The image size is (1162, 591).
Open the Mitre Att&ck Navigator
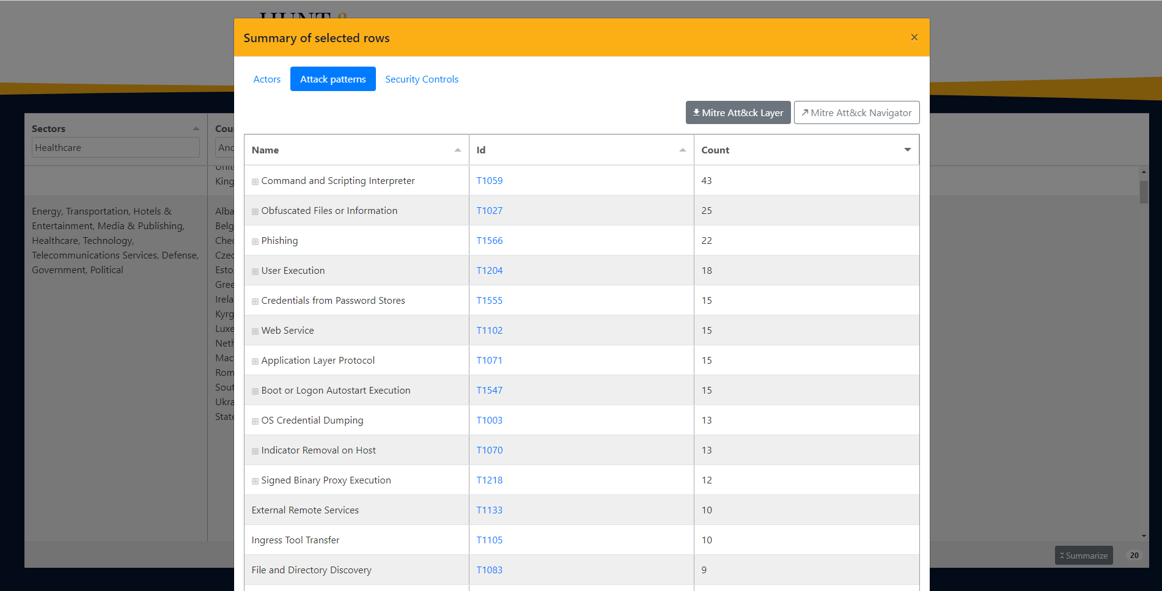(x=856, y=112)
